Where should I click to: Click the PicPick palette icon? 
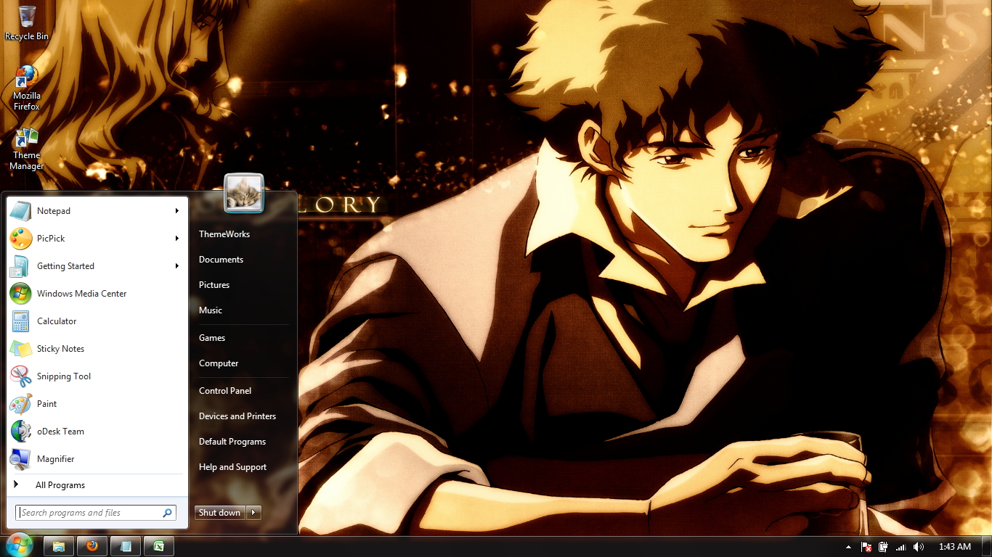[20, 239]
